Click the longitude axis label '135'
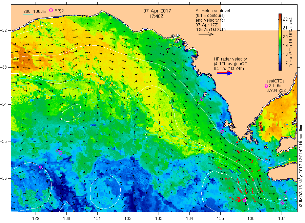The image size is (305, 223). (220, 219)
